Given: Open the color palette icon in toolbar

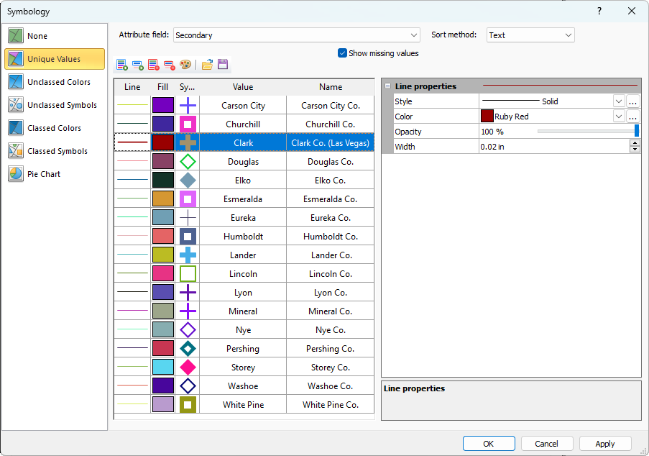Looking at the screenshot, I should click(x=185, y=65).
